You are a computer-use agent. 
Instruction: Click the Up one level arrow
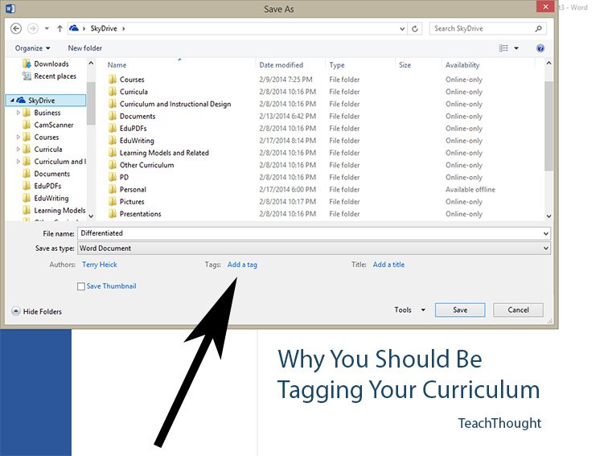[x=60, y=28]
